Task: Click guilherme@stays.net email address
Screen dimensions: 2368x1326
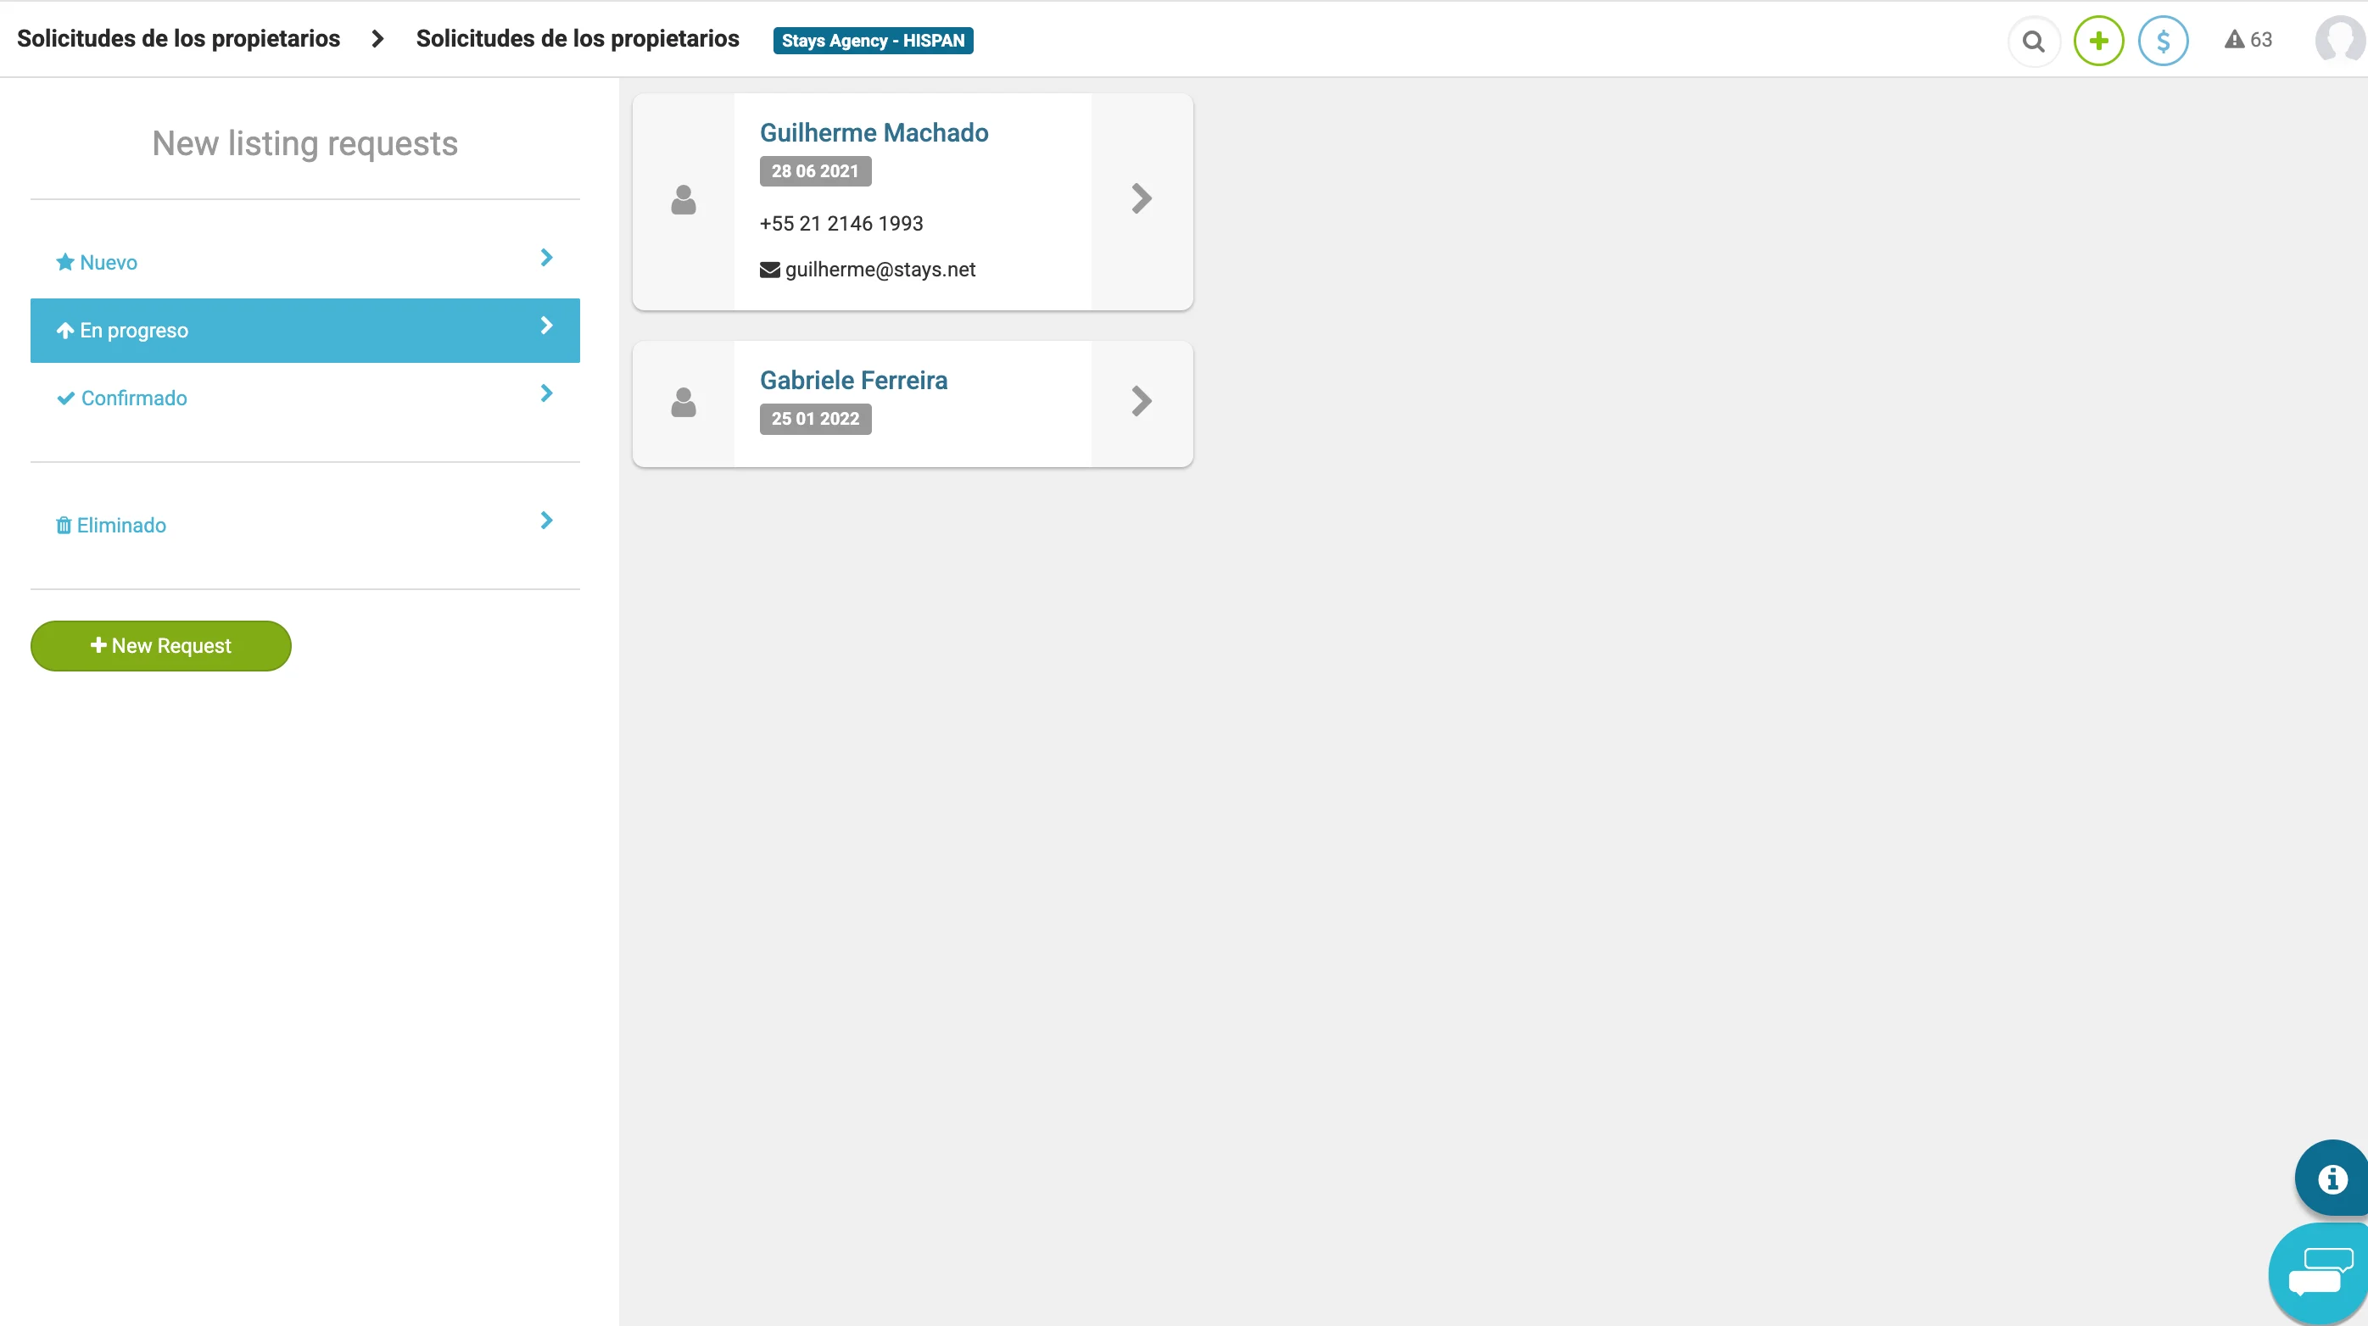Action: click(880, 270)
